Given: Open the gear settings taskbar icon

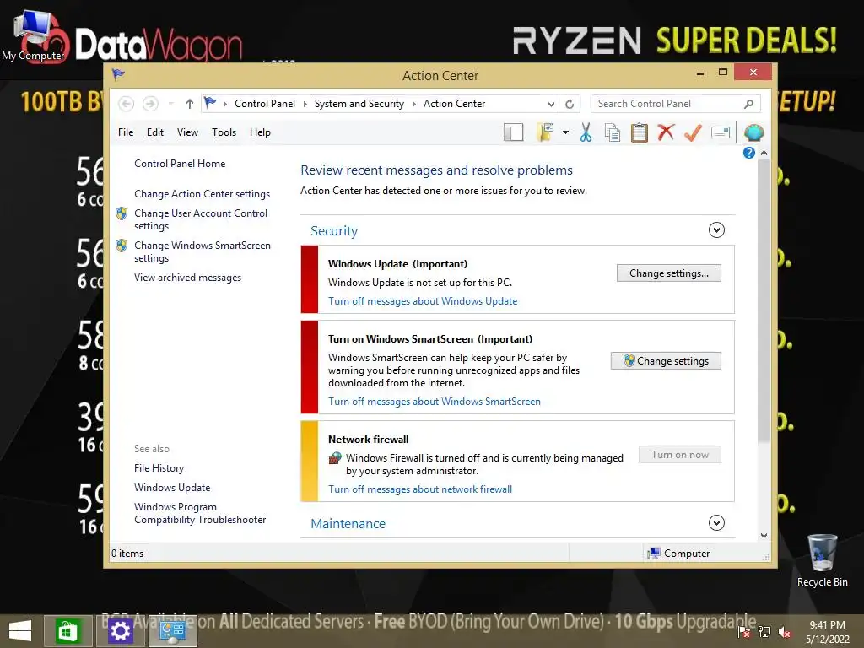Looking at the screenshot, I should [x=120, y=631].
